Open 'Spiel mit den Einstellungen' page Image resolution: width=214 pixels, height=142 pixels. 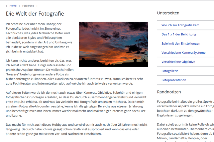181,43
